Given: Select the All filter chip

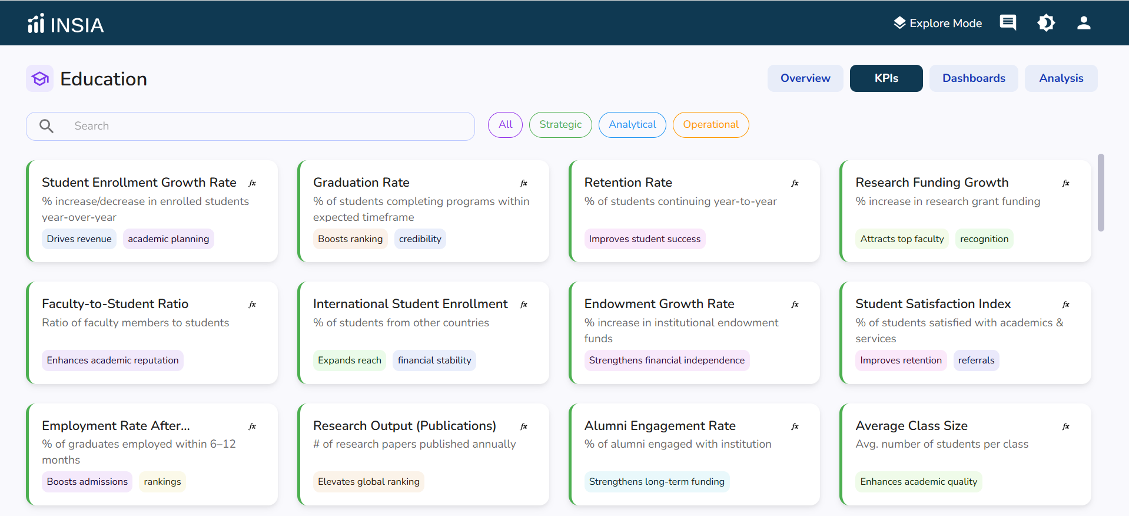Looking at the screenshot, I should [x=505, y=125].
